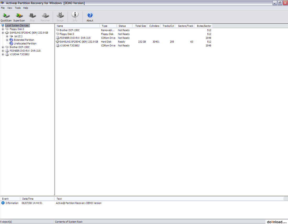Screen dimensions: 288x224
Task: Expand the Brother DCP-150C tree node
Action: 3,47
